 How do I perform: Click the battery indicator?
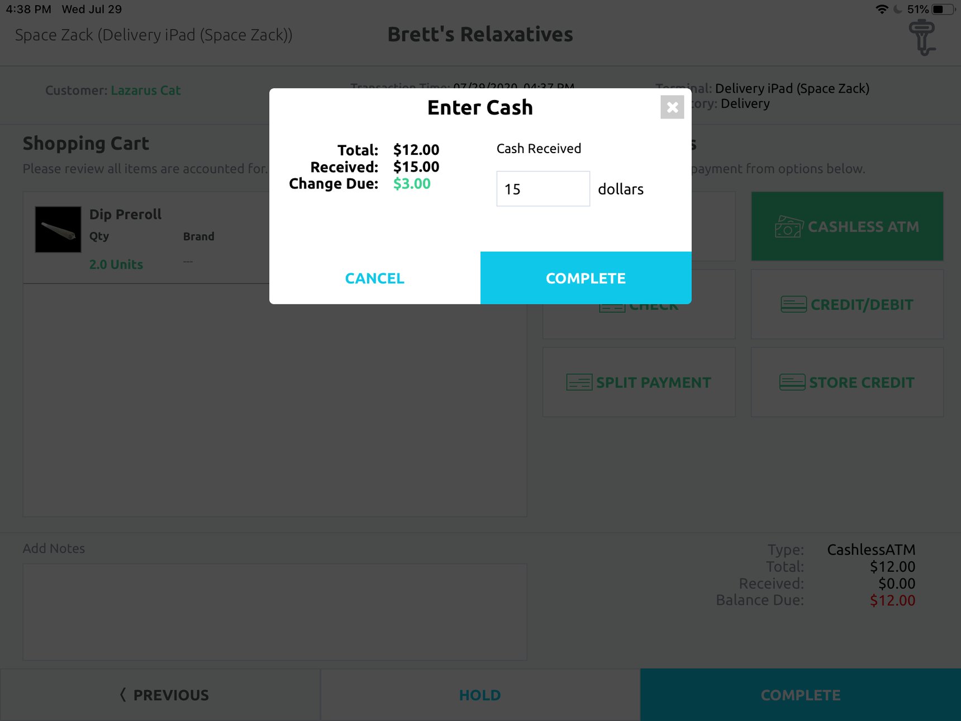944,9
